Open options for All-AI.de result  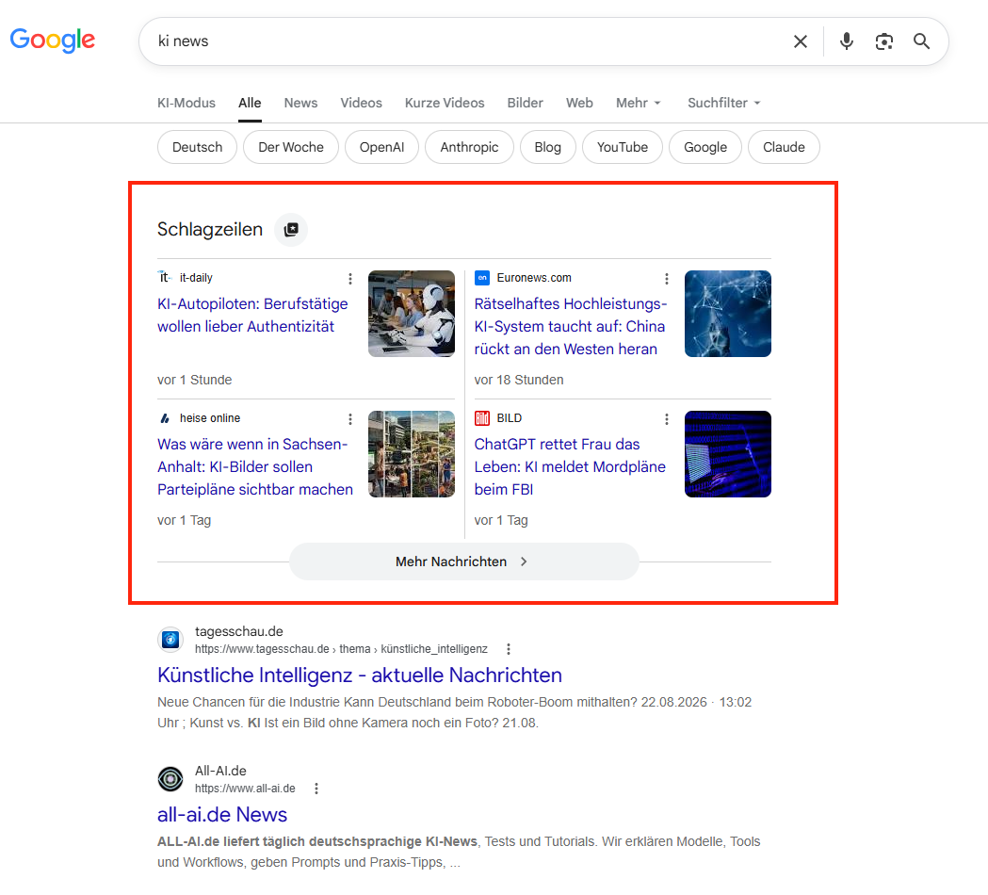pyautogui.click(x=316, y=789)
